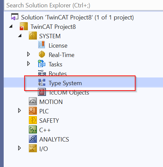Screen dimensions: 163x167
Task: Collapse the SYSTEM node
Action: (x=20, y=36)
